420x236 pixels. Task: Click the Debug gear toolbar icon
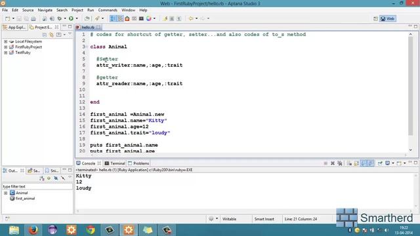point(60,18)
